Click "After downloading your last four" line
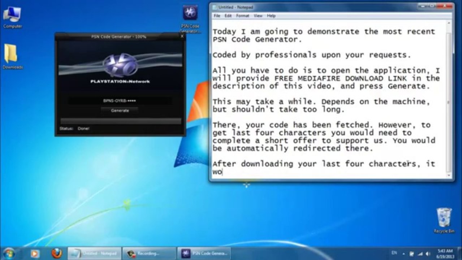462x260 pixels. (x=324, y=164)
